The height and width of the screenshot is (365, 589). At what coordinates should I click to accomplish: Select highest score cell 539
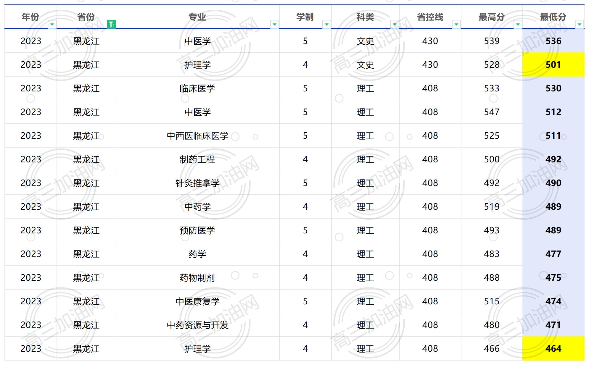click(492, 41)
